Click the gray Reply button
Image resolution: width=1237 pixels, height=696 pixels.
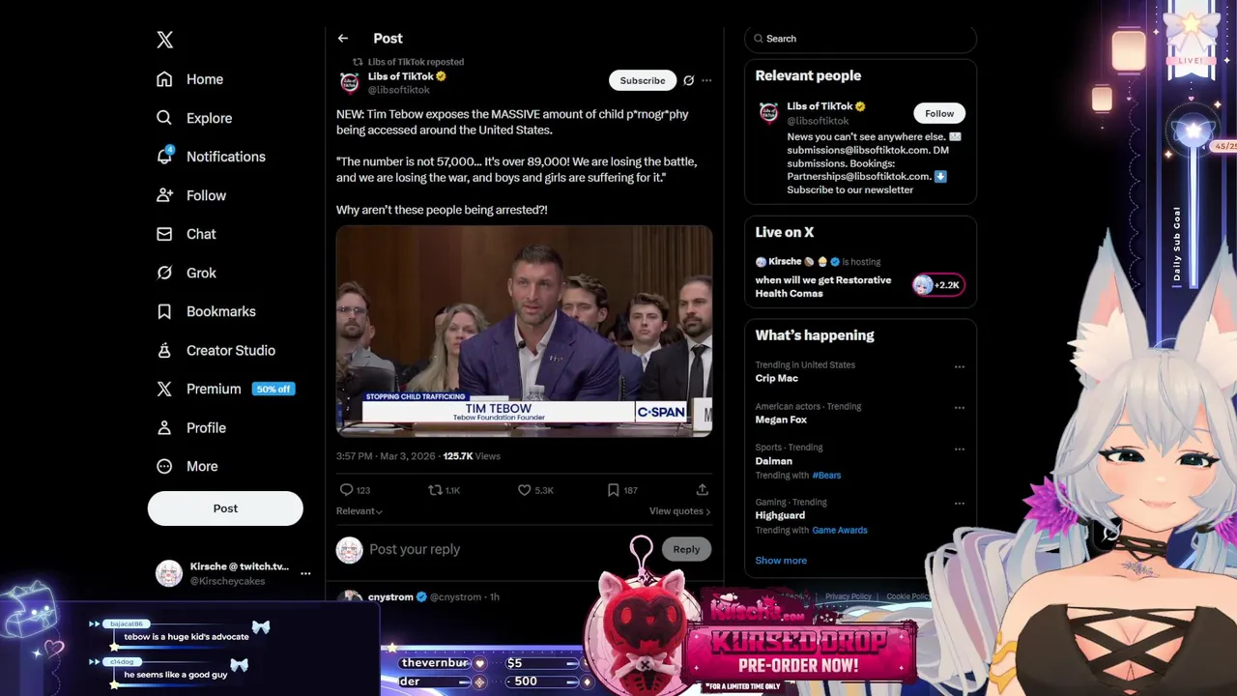click(x=686, y=549)
